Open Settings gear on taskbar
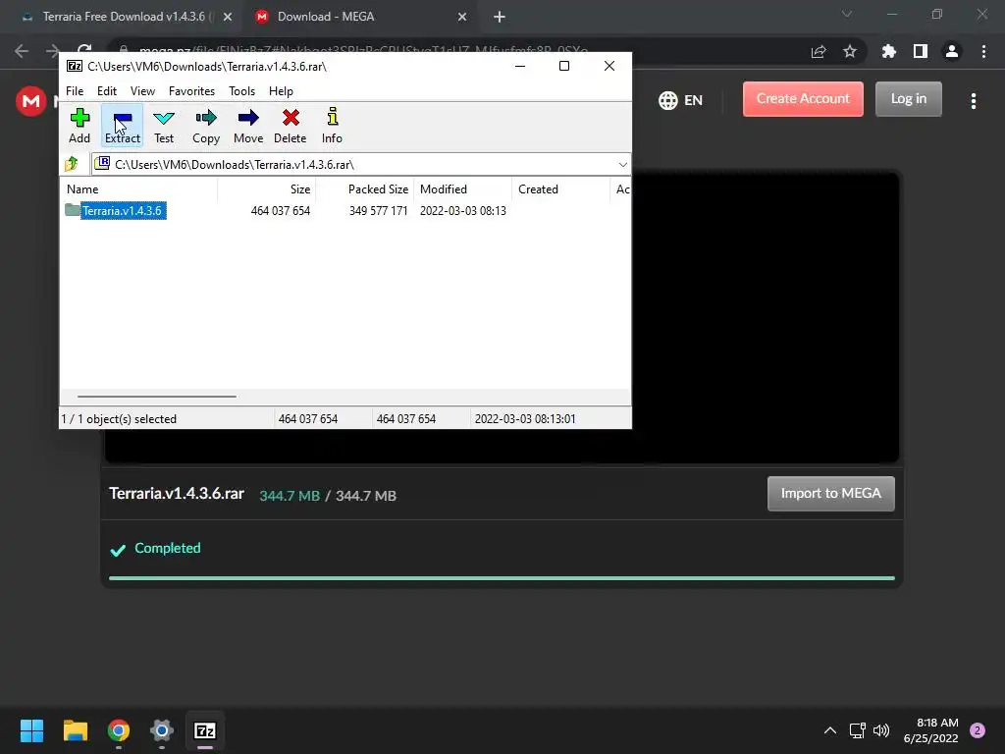Screen dimensions: 1005x754 pos(162,730)
